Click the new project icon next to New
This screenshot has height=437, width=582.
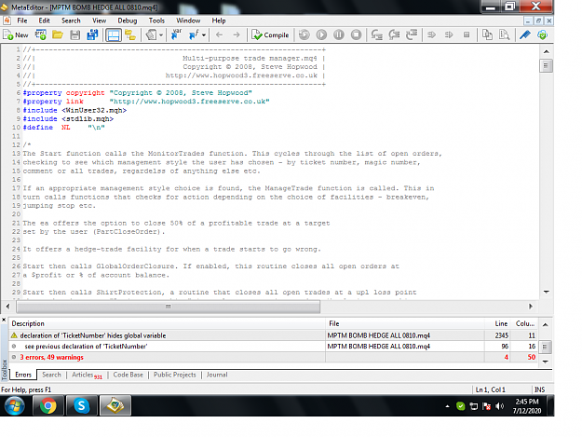click(40, 34)
